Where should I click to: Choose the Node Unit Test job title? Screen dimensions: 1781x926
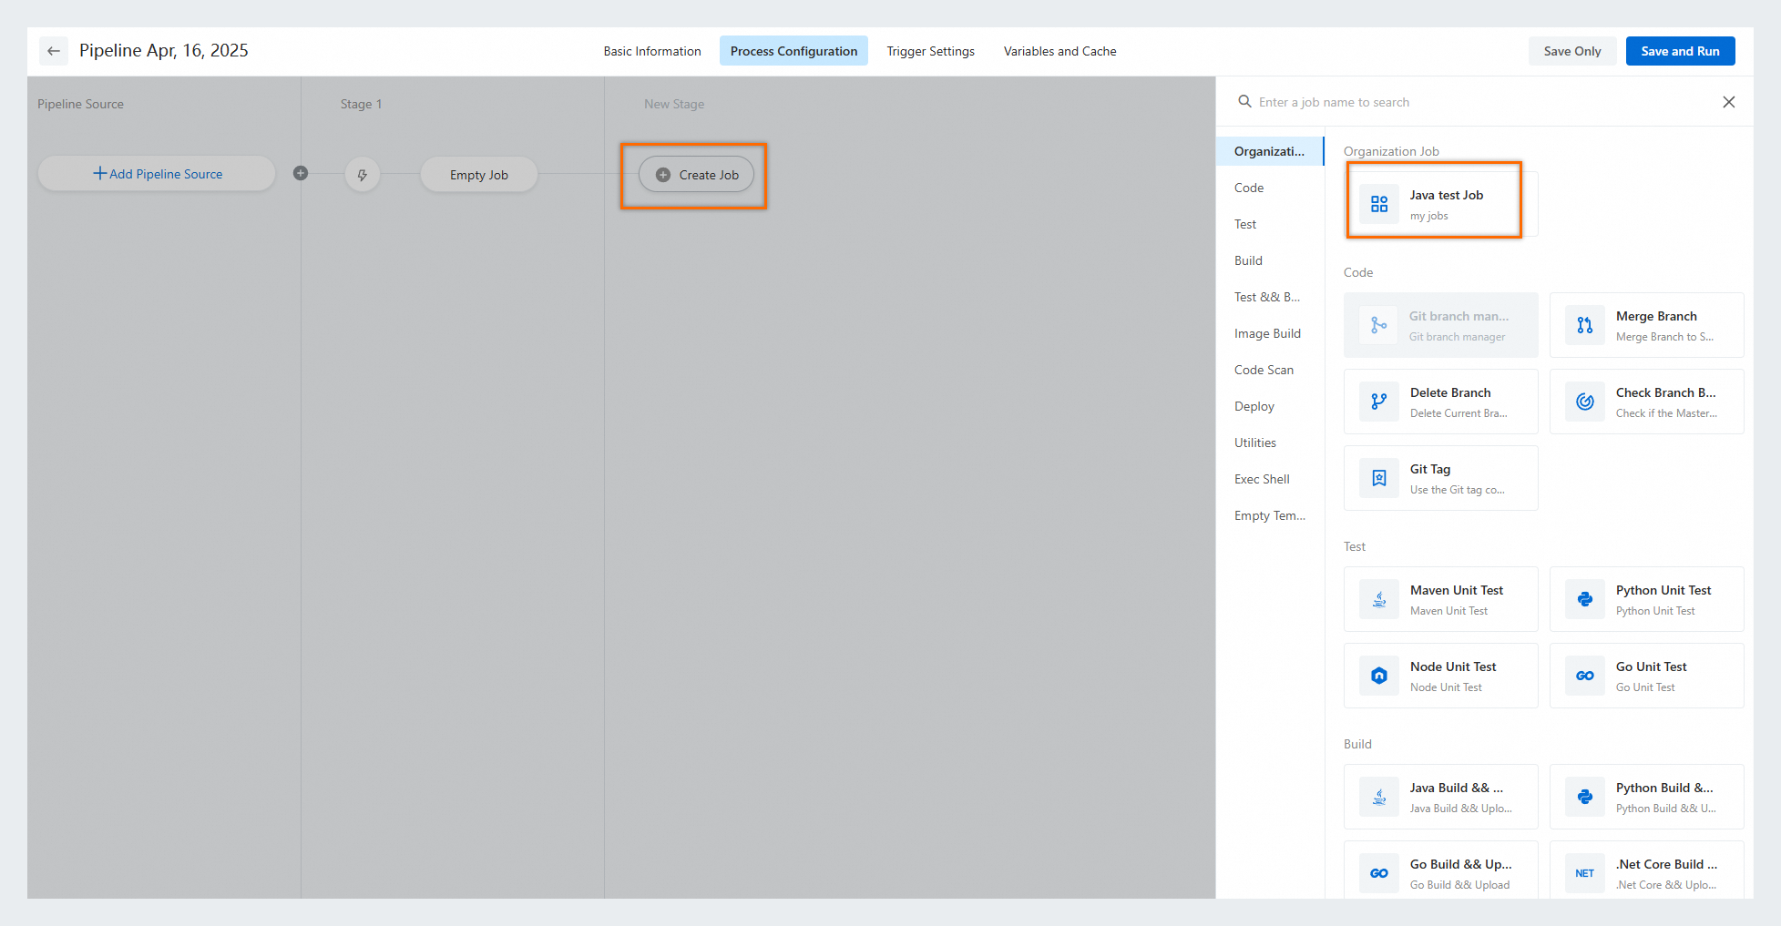pos(1453,667)
